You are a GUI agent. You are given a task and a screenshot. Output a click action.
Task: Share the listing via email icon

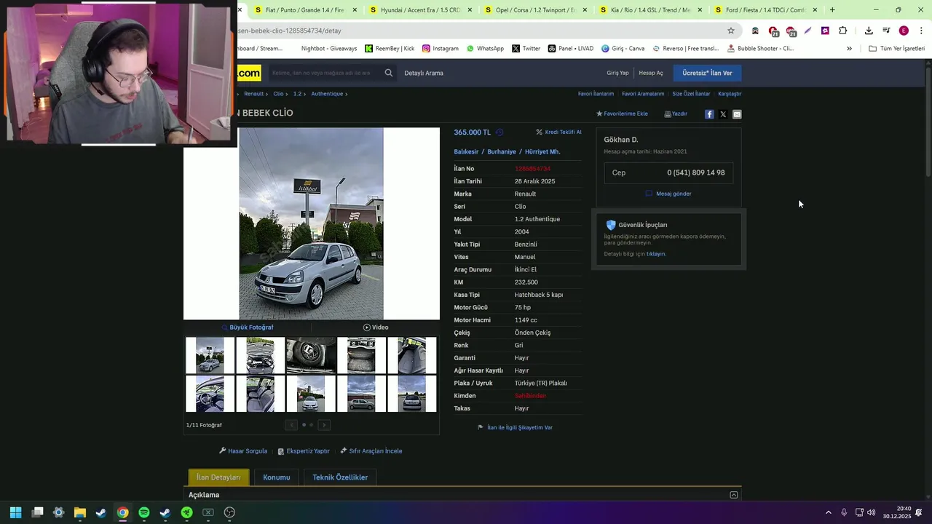pyautogui.click(x=737, y=114)
